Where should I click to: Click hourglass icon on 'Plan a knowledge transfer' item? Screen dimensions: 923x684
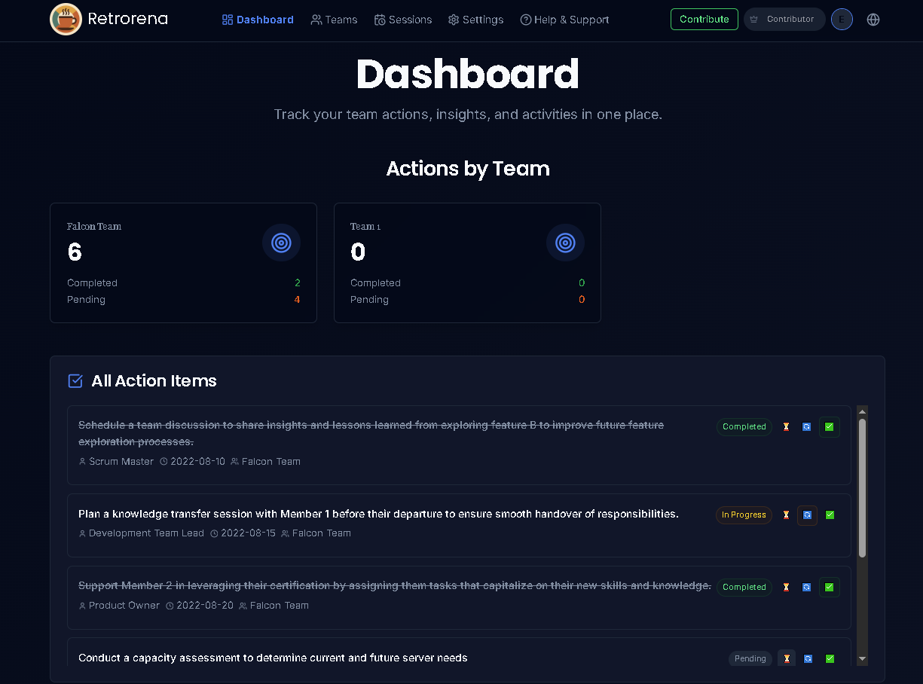pos(786,515)
